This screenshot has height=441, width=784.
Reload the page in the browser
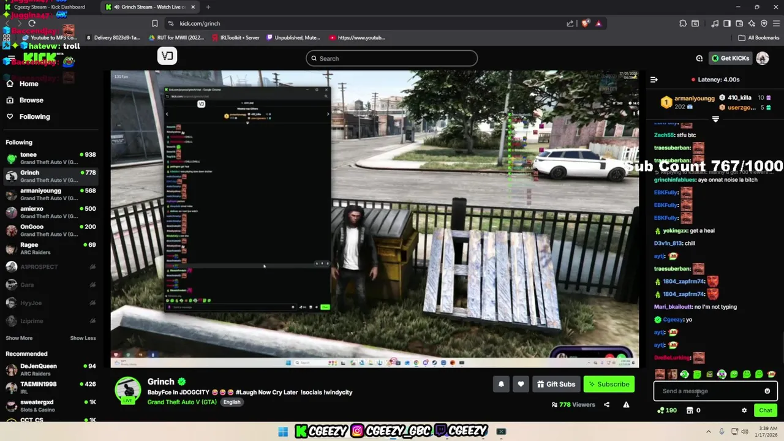(32, 23)
